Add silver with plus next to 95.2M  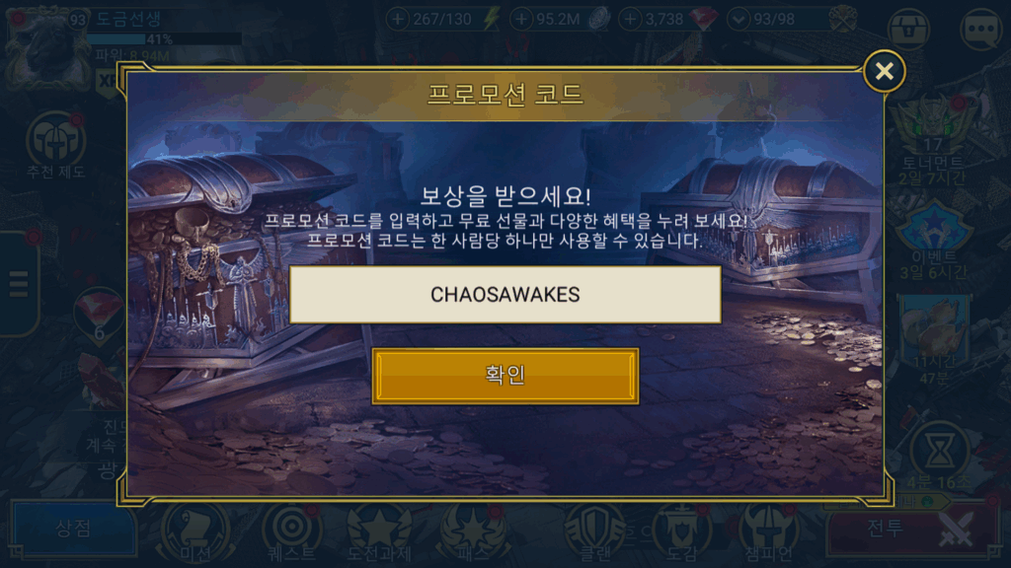[x=521, y=20]
